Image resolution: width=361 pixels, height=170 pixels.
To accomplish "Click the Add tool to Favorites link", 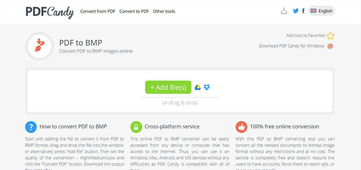I will pyautogui.click(x=305, y=35).
